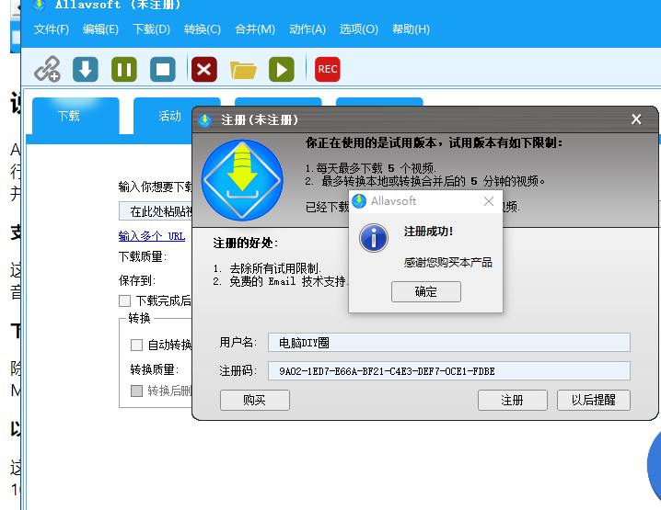This screenshot has width=661, height=510.
Task: Click 确定 in the success message
Action: tap(426, 291)
